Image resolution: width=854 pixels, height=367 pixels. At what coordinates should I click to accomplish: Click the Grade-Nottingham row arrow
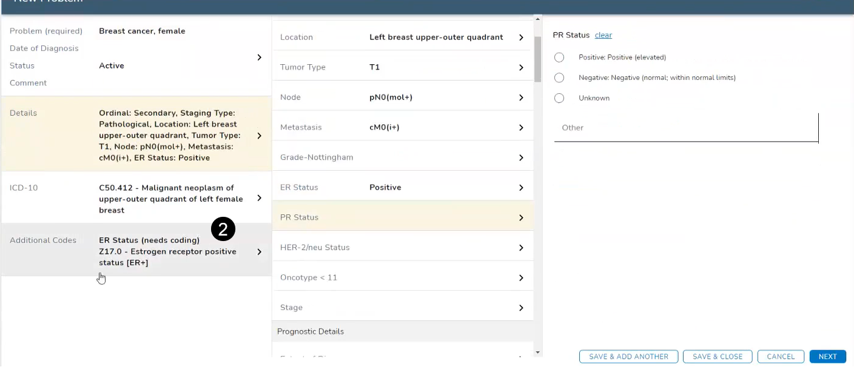[521, 157]
